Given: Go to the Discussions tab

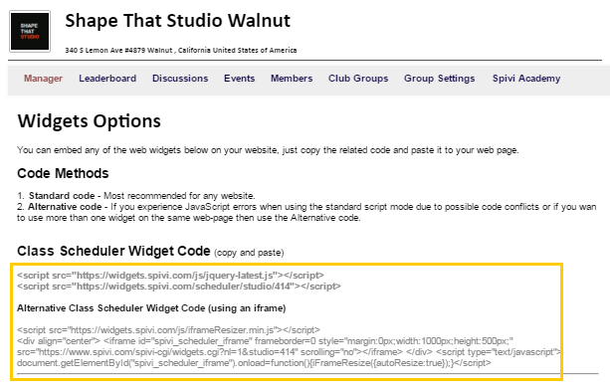Looking at the screenshot, I should pos(180,79).
